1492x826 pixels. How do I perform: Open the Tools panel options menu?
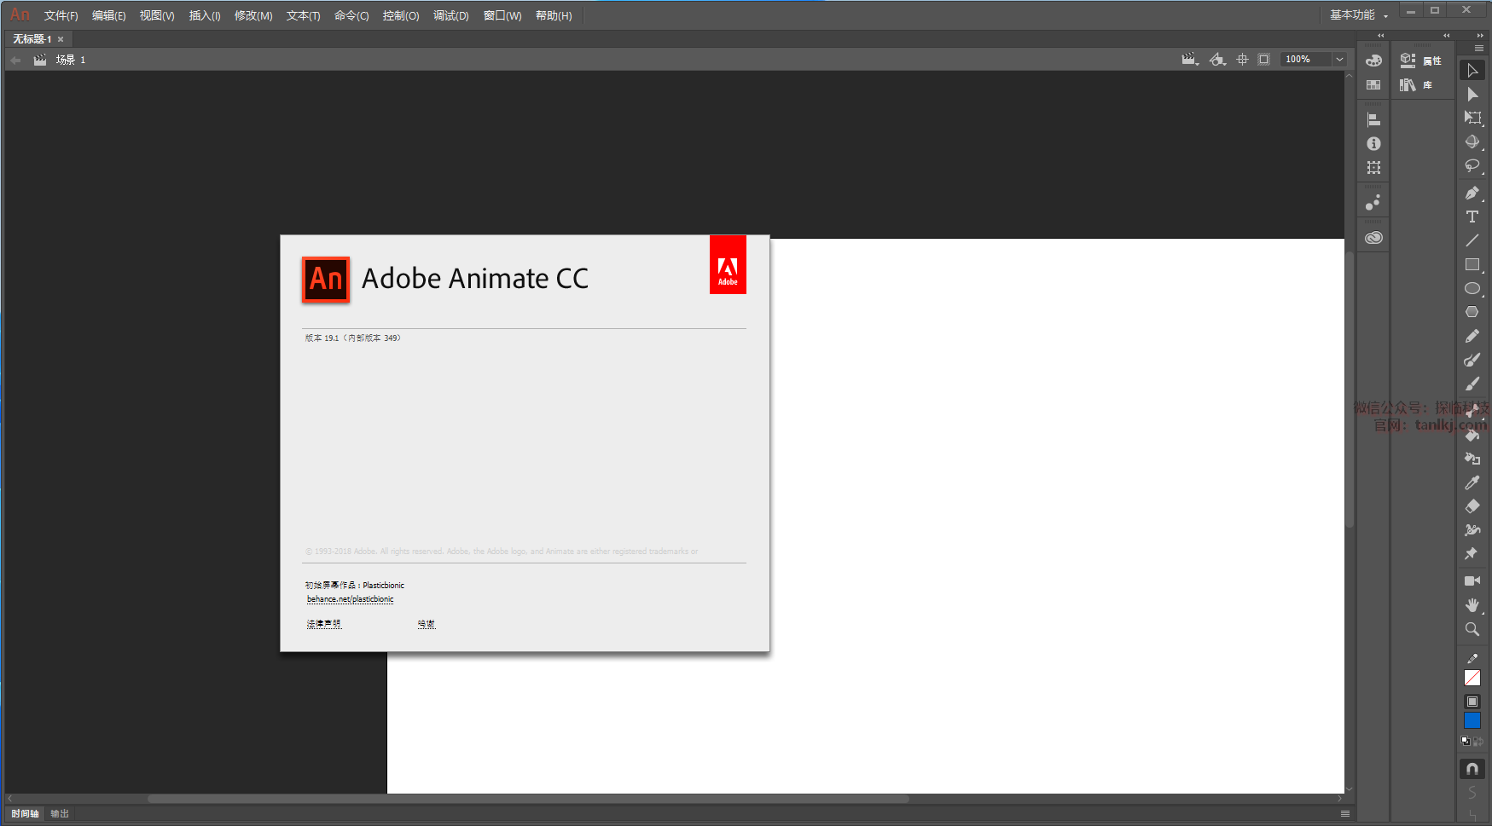pyautogui.click(x=1479, y=49)
